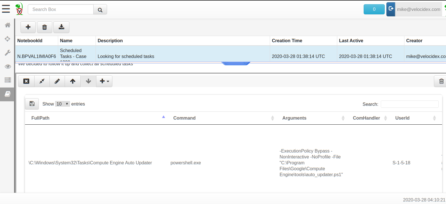The width and height of the screenshot is (446, 204).
Task: Click the blue 0 counter button
Action: [x=374, y=9]
